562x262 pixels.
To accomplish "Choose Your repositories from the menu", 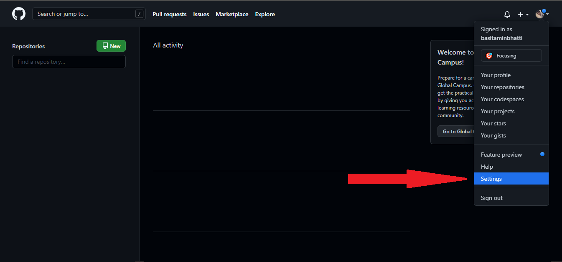I will 502,87.
